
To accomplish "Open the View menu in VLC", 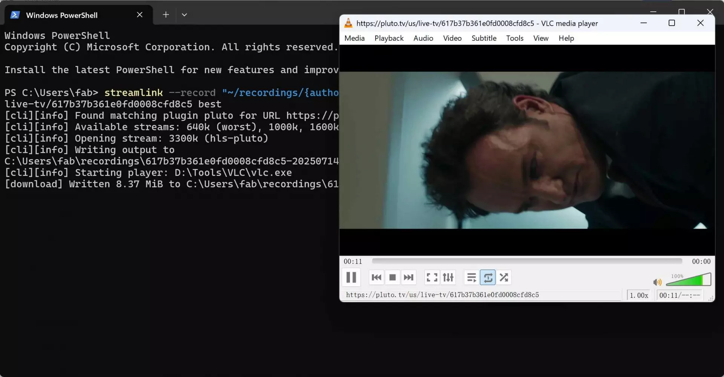I will 541,38.
